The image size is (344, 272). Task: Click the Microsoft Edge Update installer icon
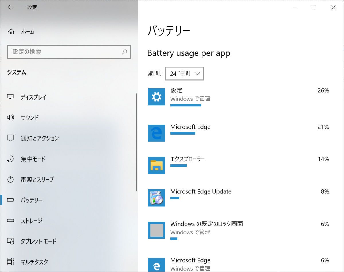157,198
